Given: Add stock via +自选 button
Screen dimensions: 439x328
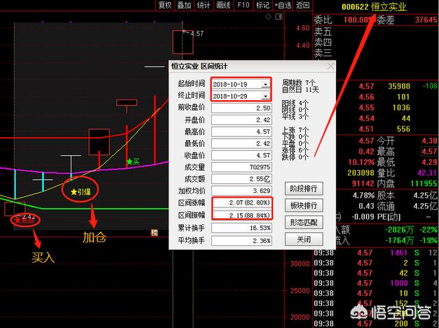Looking at the screenshot, I should (x=283, y=5).
